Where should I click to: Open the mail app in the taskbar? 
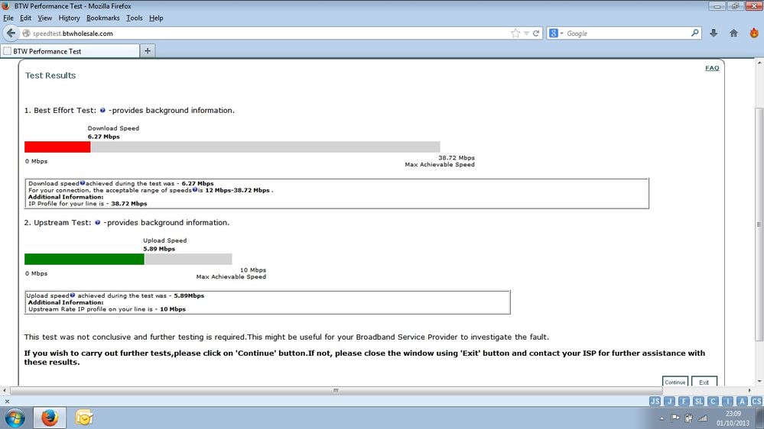[84, 418]
